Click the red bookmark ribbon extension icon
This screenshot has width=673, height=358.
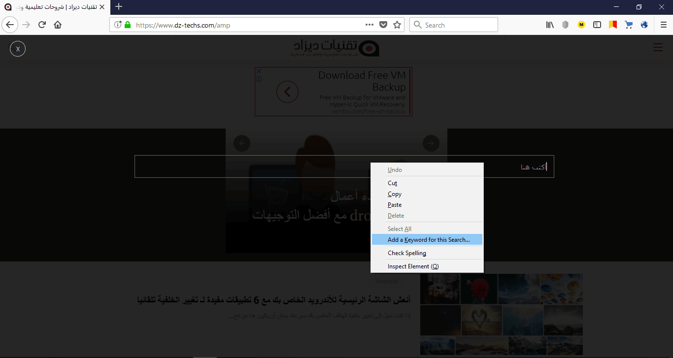613,24
